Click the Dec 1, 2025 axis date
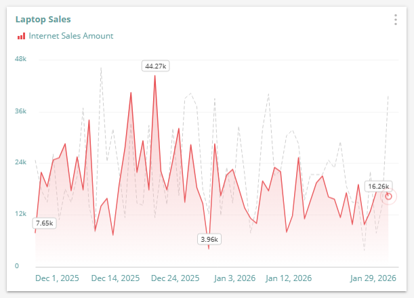 [58, 278]
